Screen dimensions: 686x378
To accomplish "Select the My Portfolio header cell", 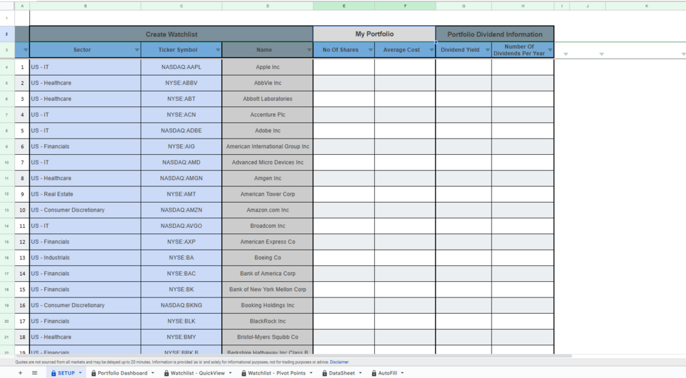I will tap(375, 34).
